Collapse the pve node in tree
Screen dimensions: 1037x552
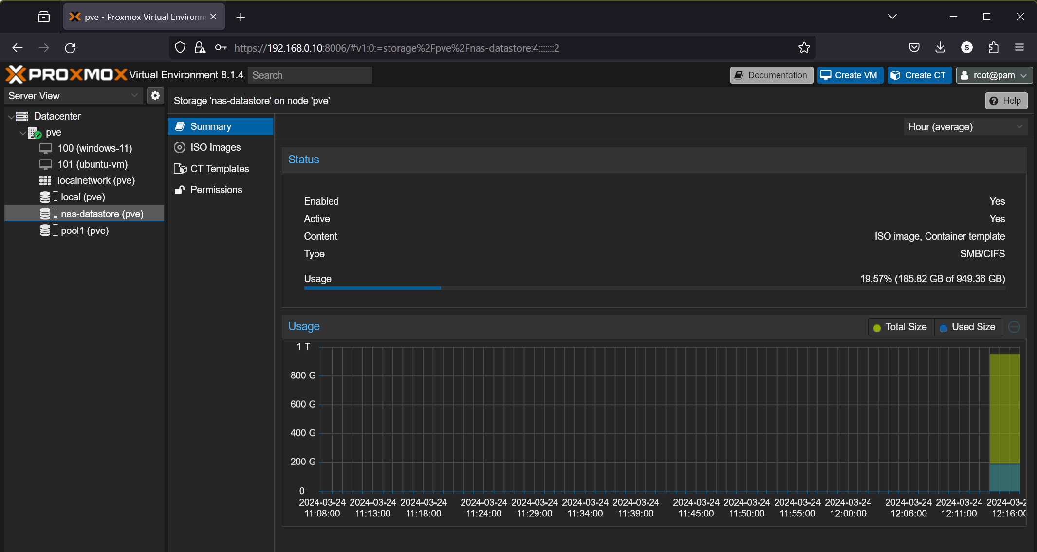(22, 133)
